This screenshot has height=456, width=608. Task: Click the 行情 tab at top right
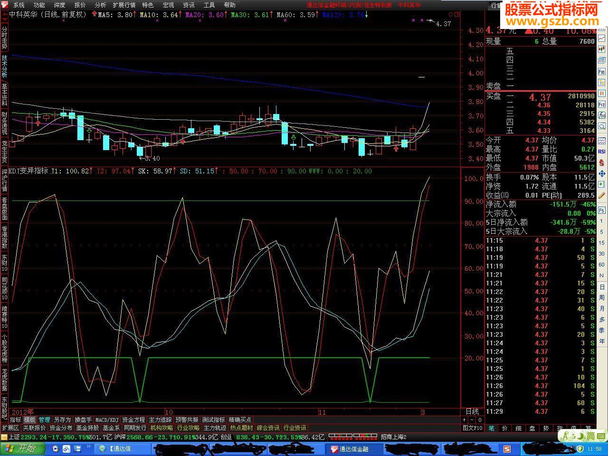tap(496, 5)
